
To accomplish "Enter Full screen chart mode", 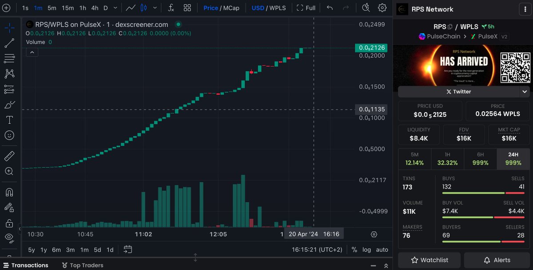I will (306, 8).
